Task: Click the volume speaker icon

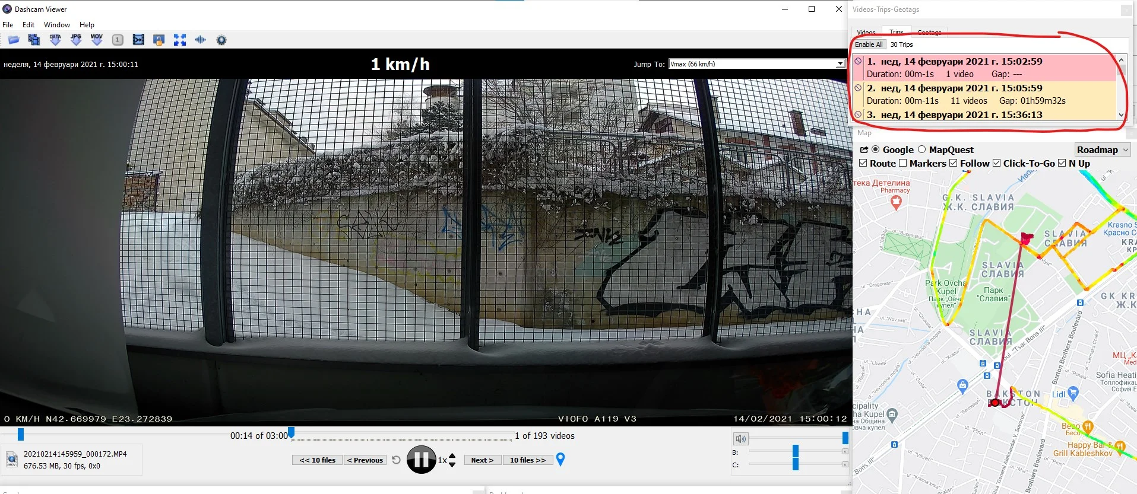Action: (740, 439)
